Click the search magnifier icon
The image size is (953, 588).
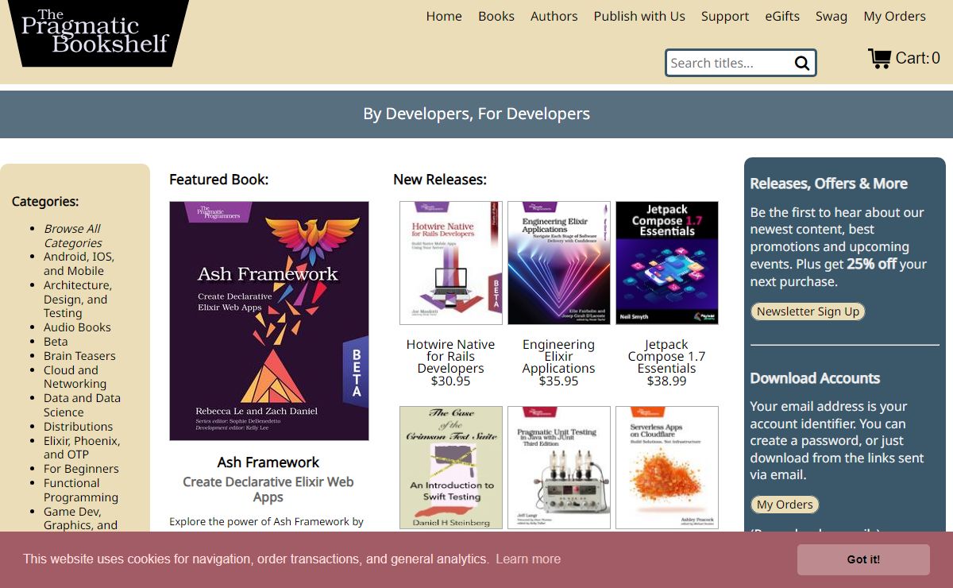click(802, 64)
